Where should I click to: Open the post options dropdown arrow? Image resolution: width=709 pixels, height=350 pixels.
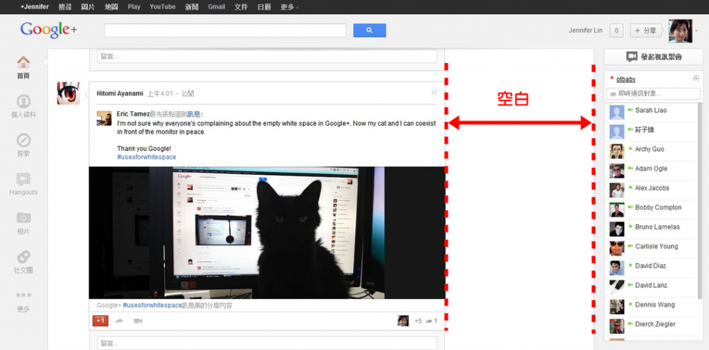point(435,93)
